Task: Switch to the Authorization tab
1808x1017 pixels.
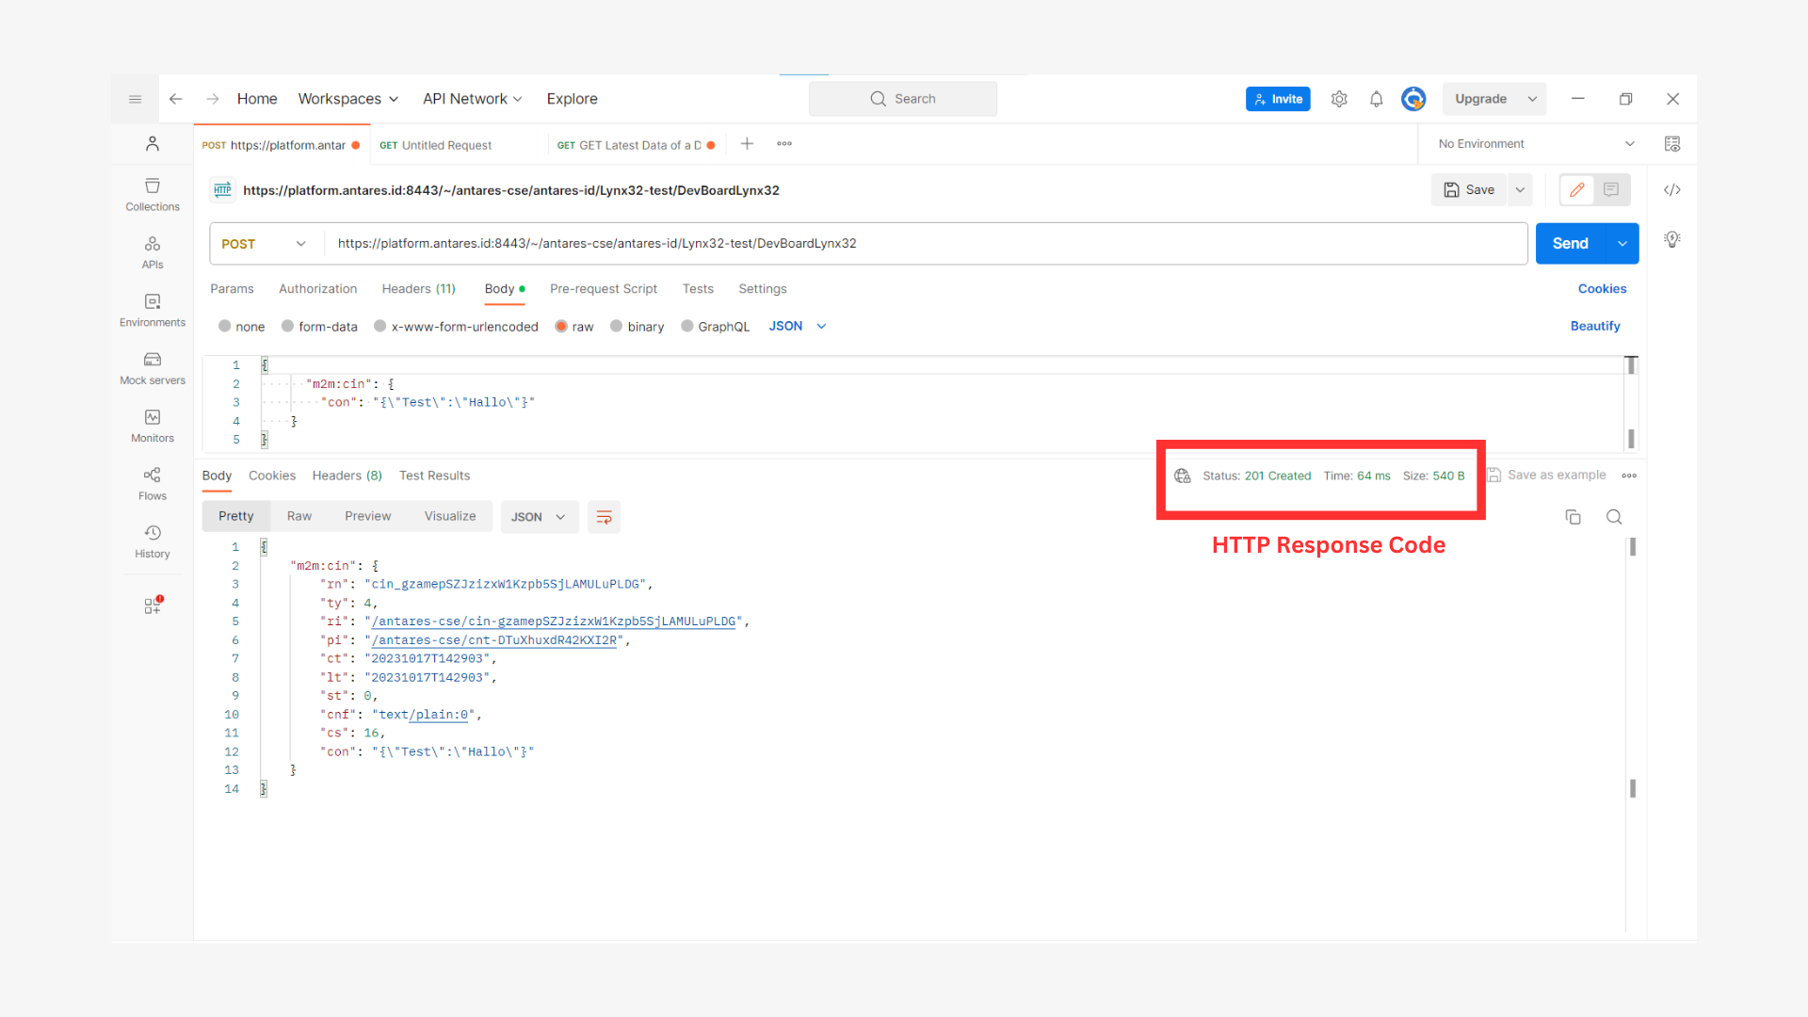Action: click(317, 289)
